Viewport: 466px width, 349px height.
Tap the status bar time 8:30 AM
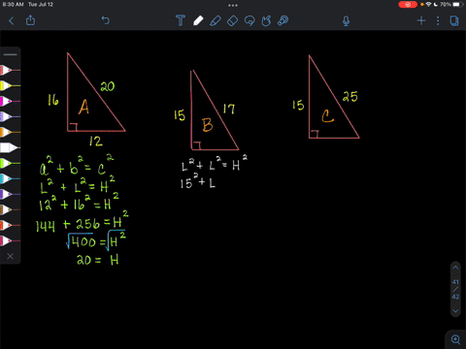tap(13, 5)
